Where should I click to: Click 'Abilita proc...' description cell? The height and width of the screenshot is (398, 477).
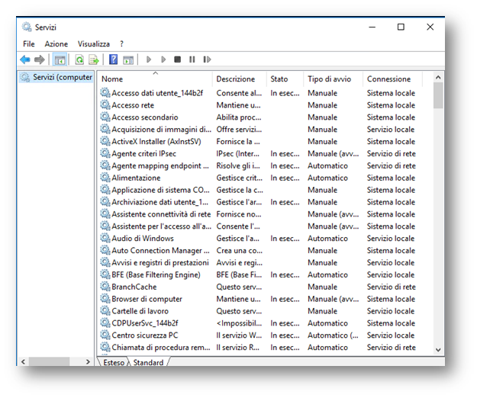click(238, 117)
